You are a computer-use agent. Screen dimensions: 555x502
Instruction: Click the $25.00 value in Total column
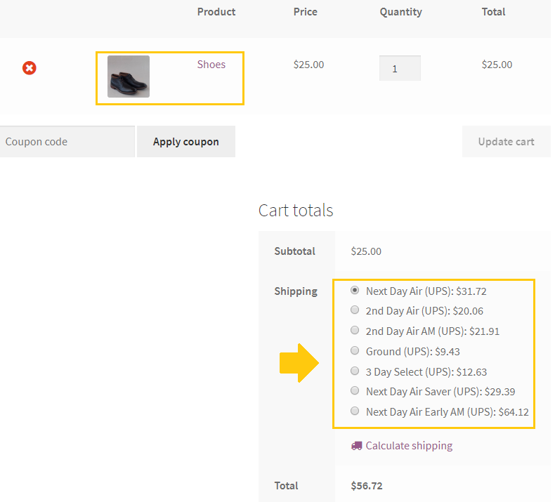497,65
